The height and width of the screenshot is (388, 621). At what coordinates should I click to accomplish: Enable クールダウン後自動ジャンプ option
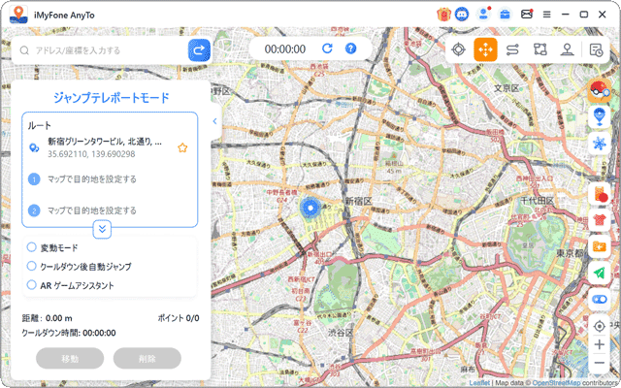click(31, 266)
